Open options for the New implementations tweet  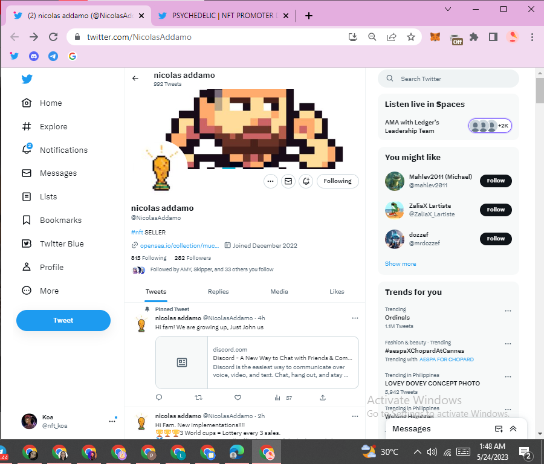pyautogui.click(x=355, y=416)
